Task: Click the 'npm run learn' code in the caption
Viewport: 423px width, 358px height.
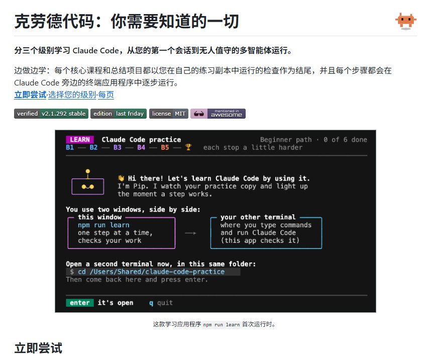Action: click(221, 324)
